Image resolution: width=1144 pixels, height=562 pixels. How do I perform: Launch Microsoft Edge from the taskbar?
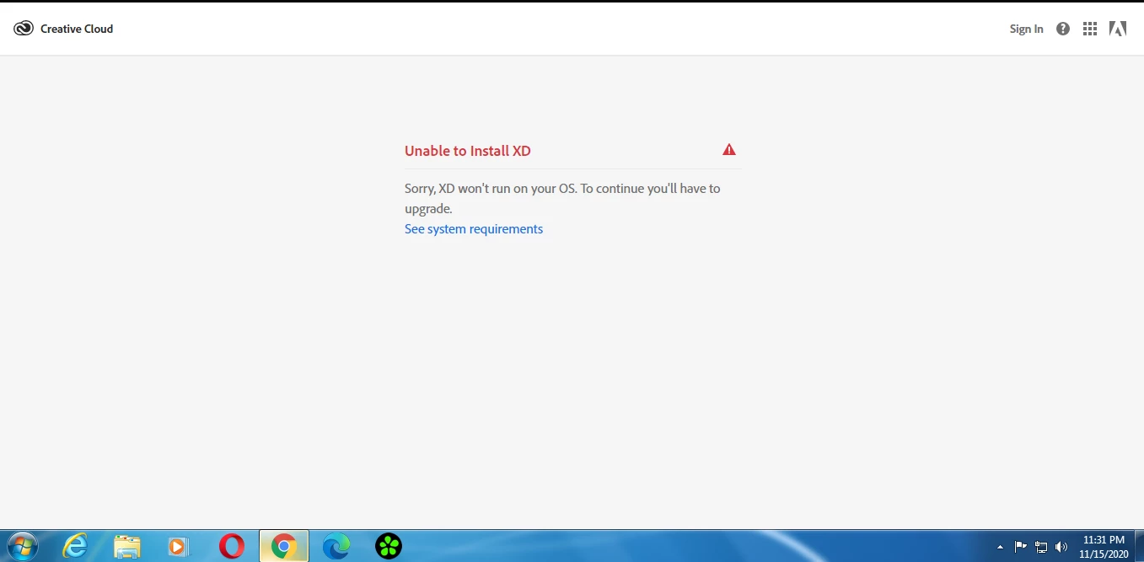click(336, 546)
